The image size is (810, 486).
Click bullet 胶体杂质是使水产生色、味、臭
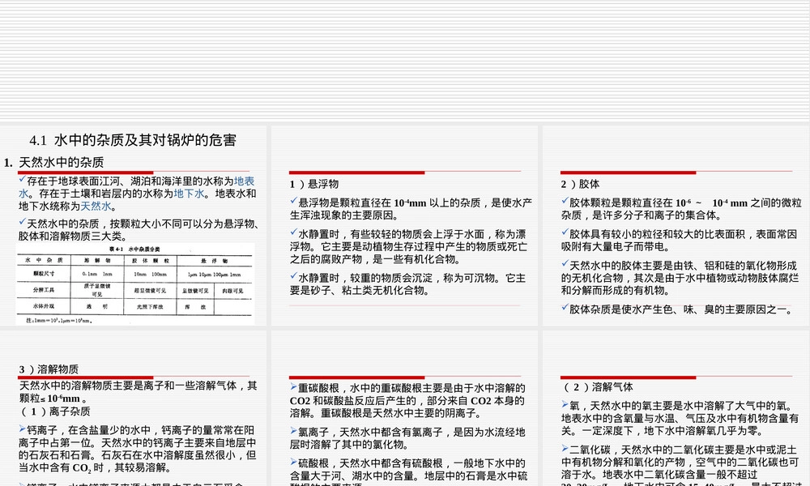(677, 309)
